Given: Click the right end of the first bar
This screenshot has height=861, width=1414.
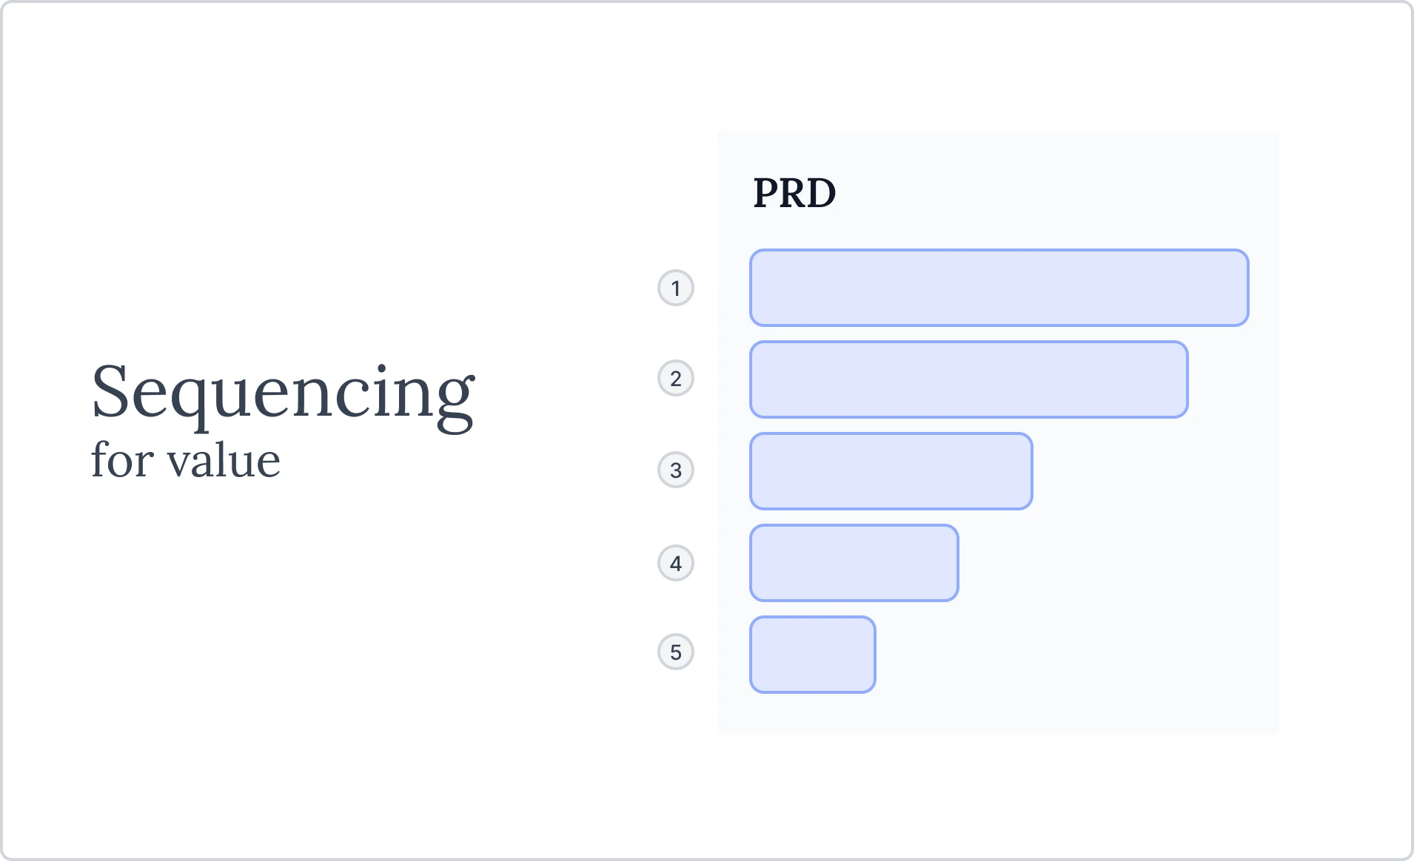Looking at the screenshot, I should [1236, 288].
